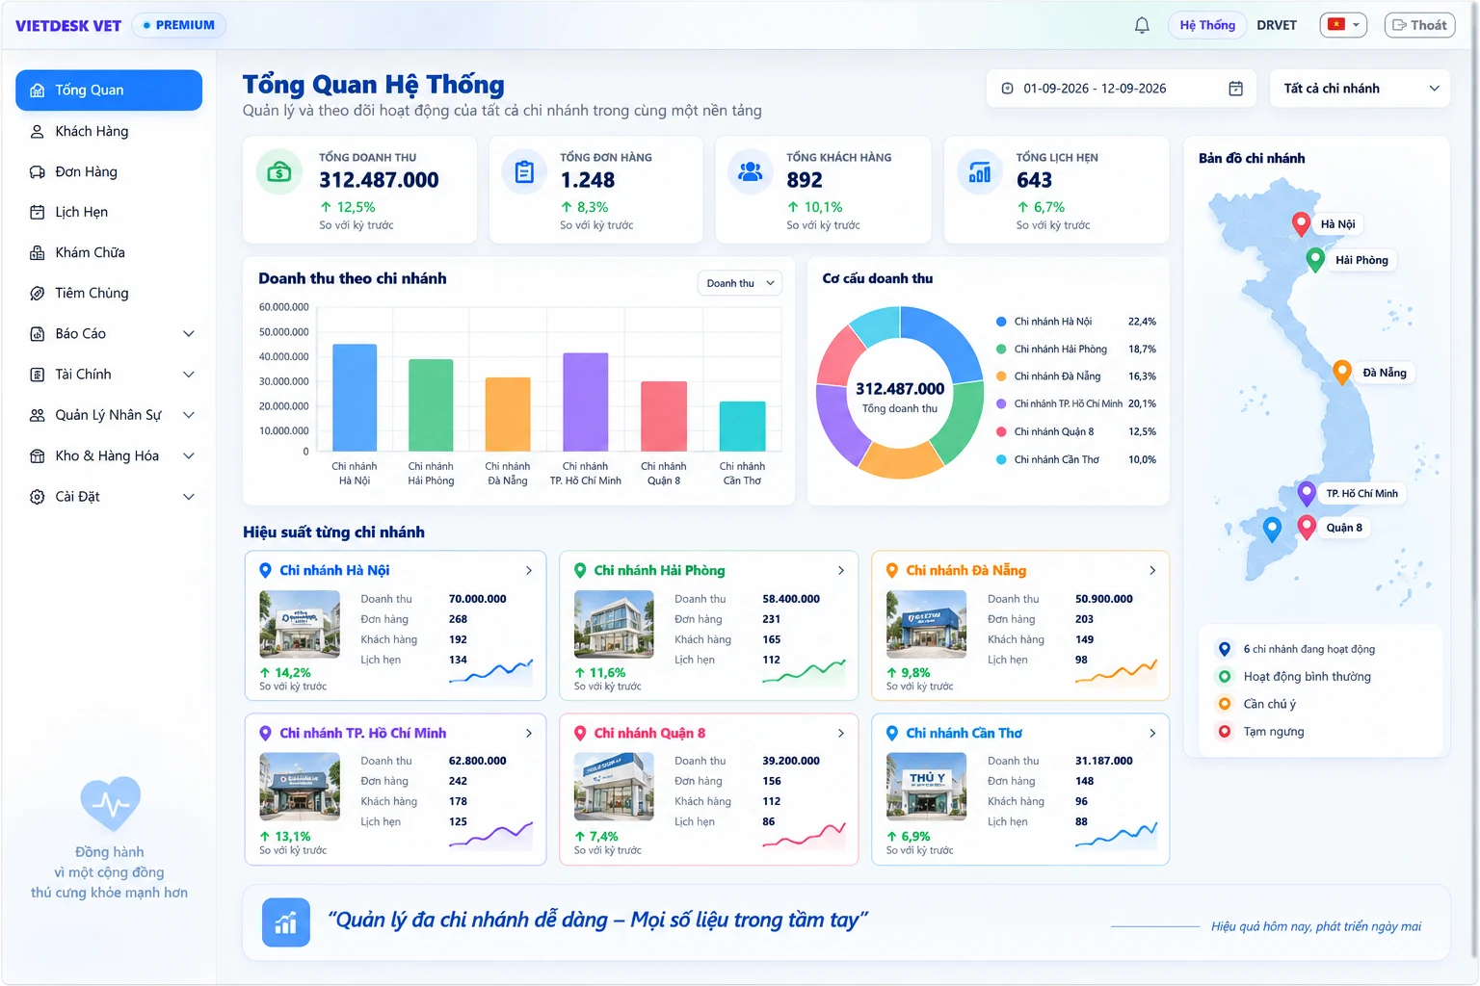This screenshot has height=986, width=1480.
Task: Click the Chi nhánh Cần Thơ THÚ Y photo
Action: [x=926, y=787]
